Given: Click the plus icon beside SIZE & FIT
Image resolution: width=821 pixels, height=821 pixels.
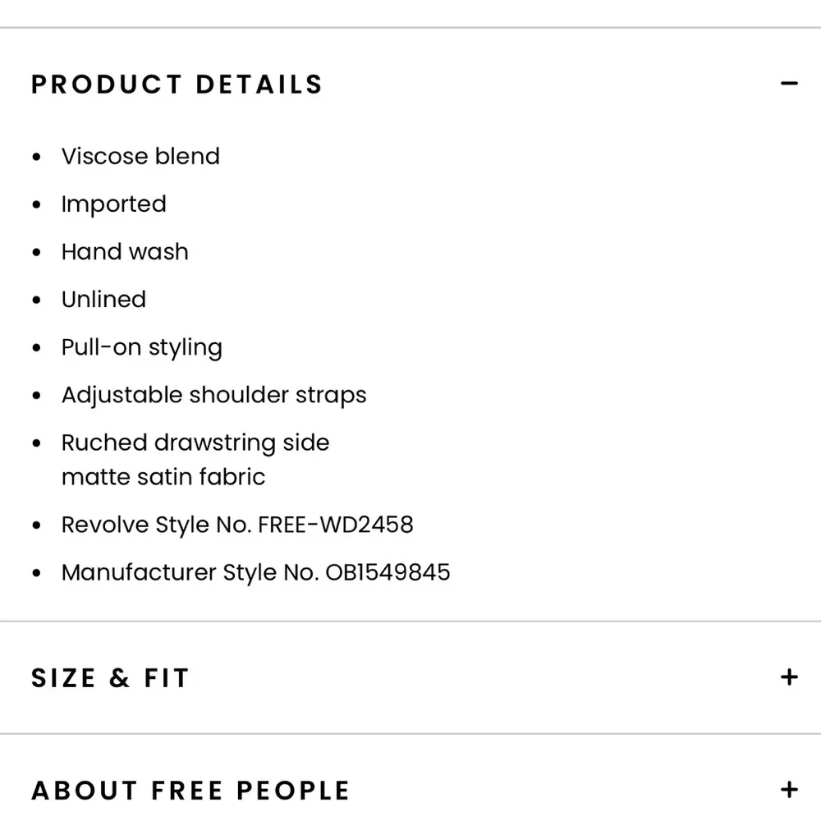Looking at the screenshot, I should (x=790, y=677).
